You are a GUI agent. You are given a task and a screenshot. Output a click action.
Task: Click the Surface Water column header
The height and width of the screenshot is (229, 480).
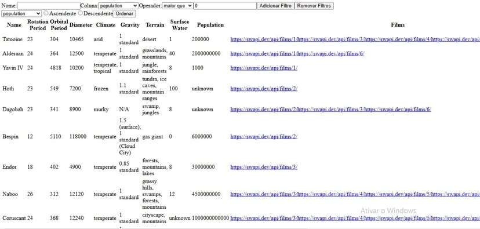point(180,25)
